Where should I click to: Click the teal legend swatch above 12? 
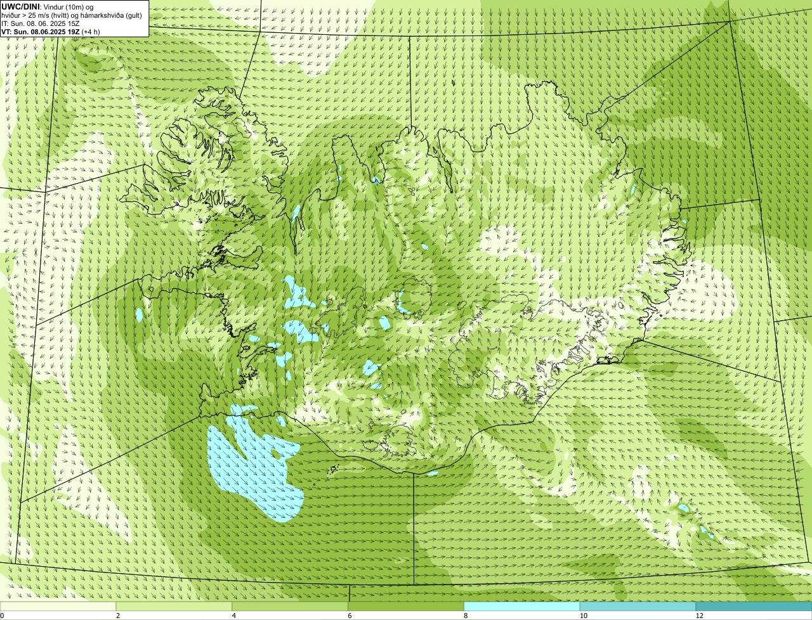click(x=754, y=606)
